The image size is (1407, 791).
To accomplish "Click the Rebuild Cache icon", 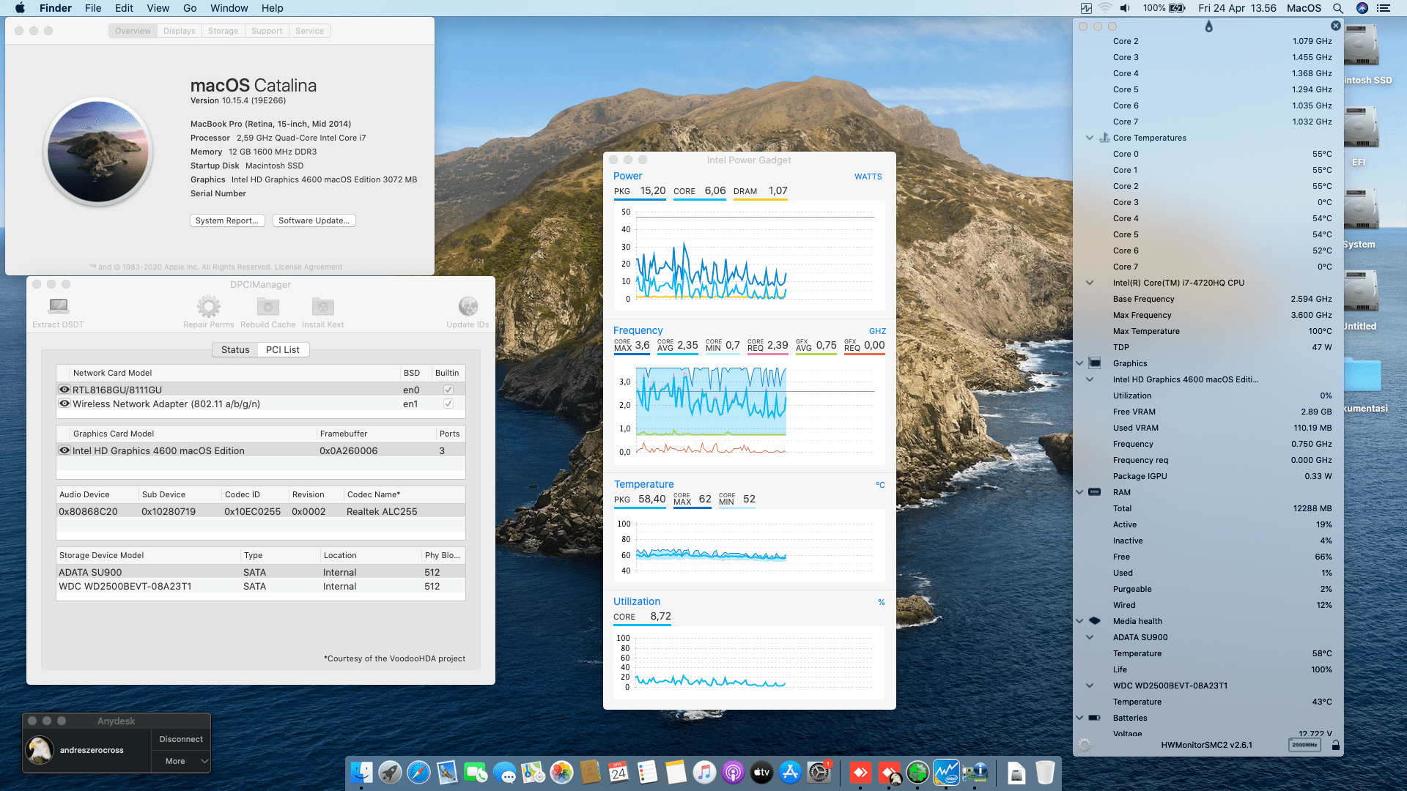I will pyautogui.click(x=267, y=306).
